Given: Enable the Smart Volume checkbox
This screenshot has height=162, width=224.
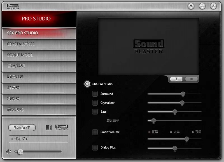Looking at the screenshot, I should pyautogui.click(x=95, y=132).
